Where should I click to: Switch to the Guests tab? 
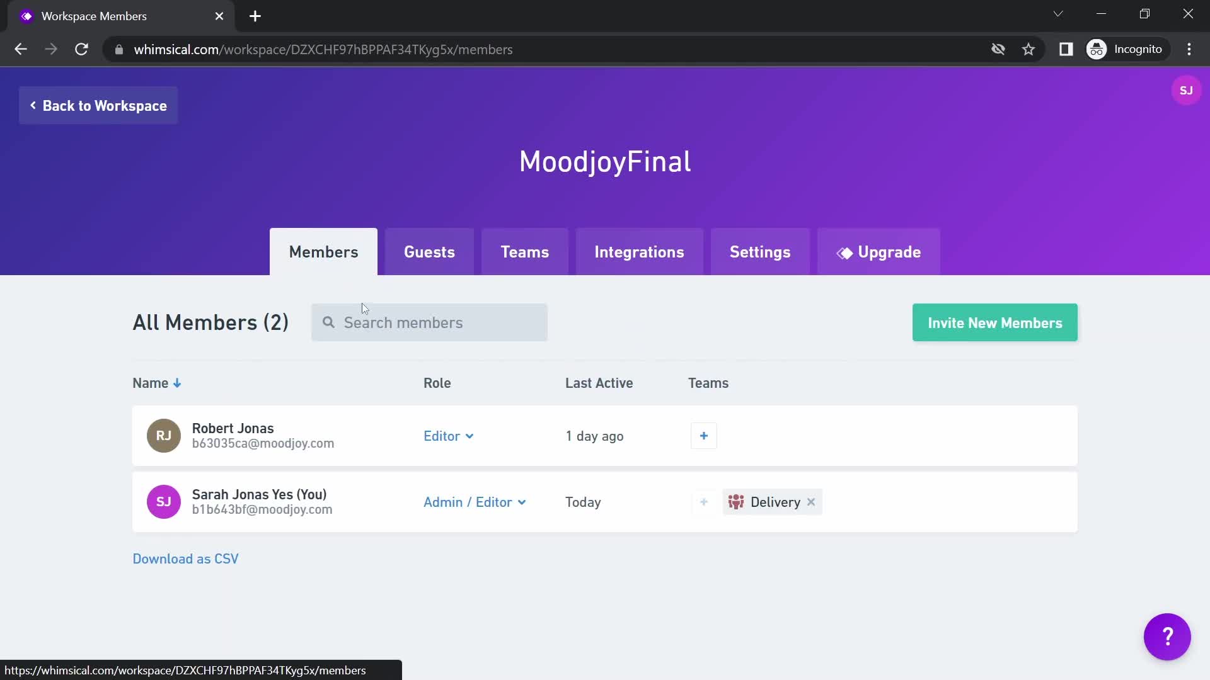(430, 252)
